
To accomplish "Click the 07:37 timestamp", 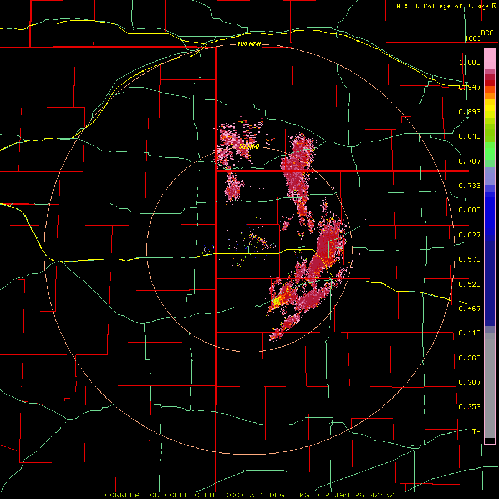I will pyautogui.click(x=381, y=495).
